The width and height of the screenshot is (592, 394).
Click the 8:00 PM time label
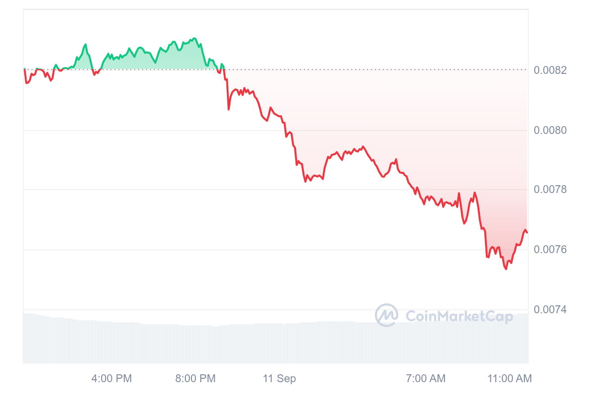tap(195, 379)
